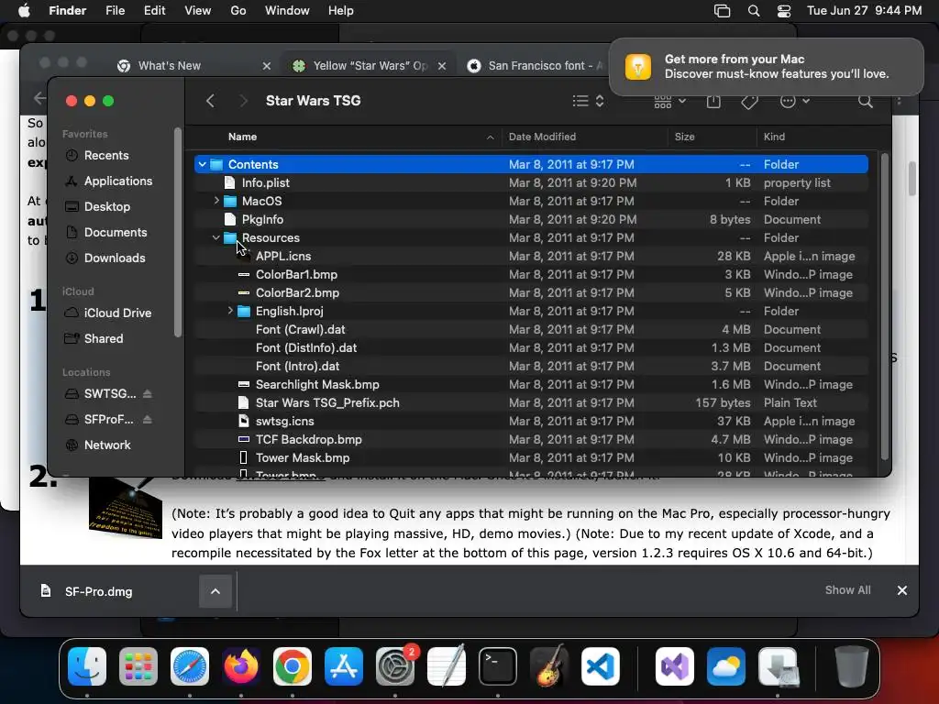Open the Edit menu

point(154,11)
